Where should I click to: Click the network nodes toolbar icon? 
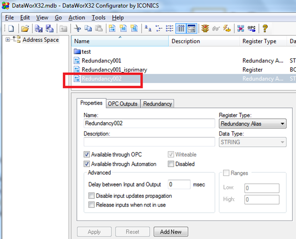point(241,28)
